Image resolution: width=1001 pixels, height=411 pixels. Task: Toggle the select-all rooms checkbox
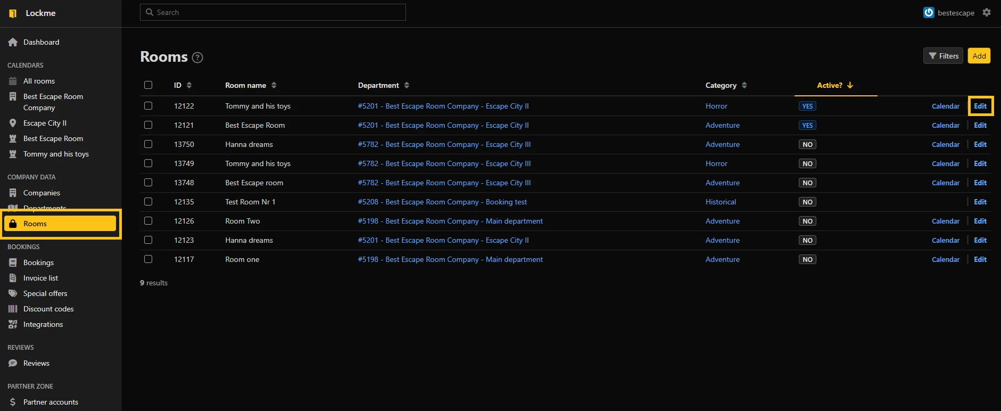click(x=148, y=85)
